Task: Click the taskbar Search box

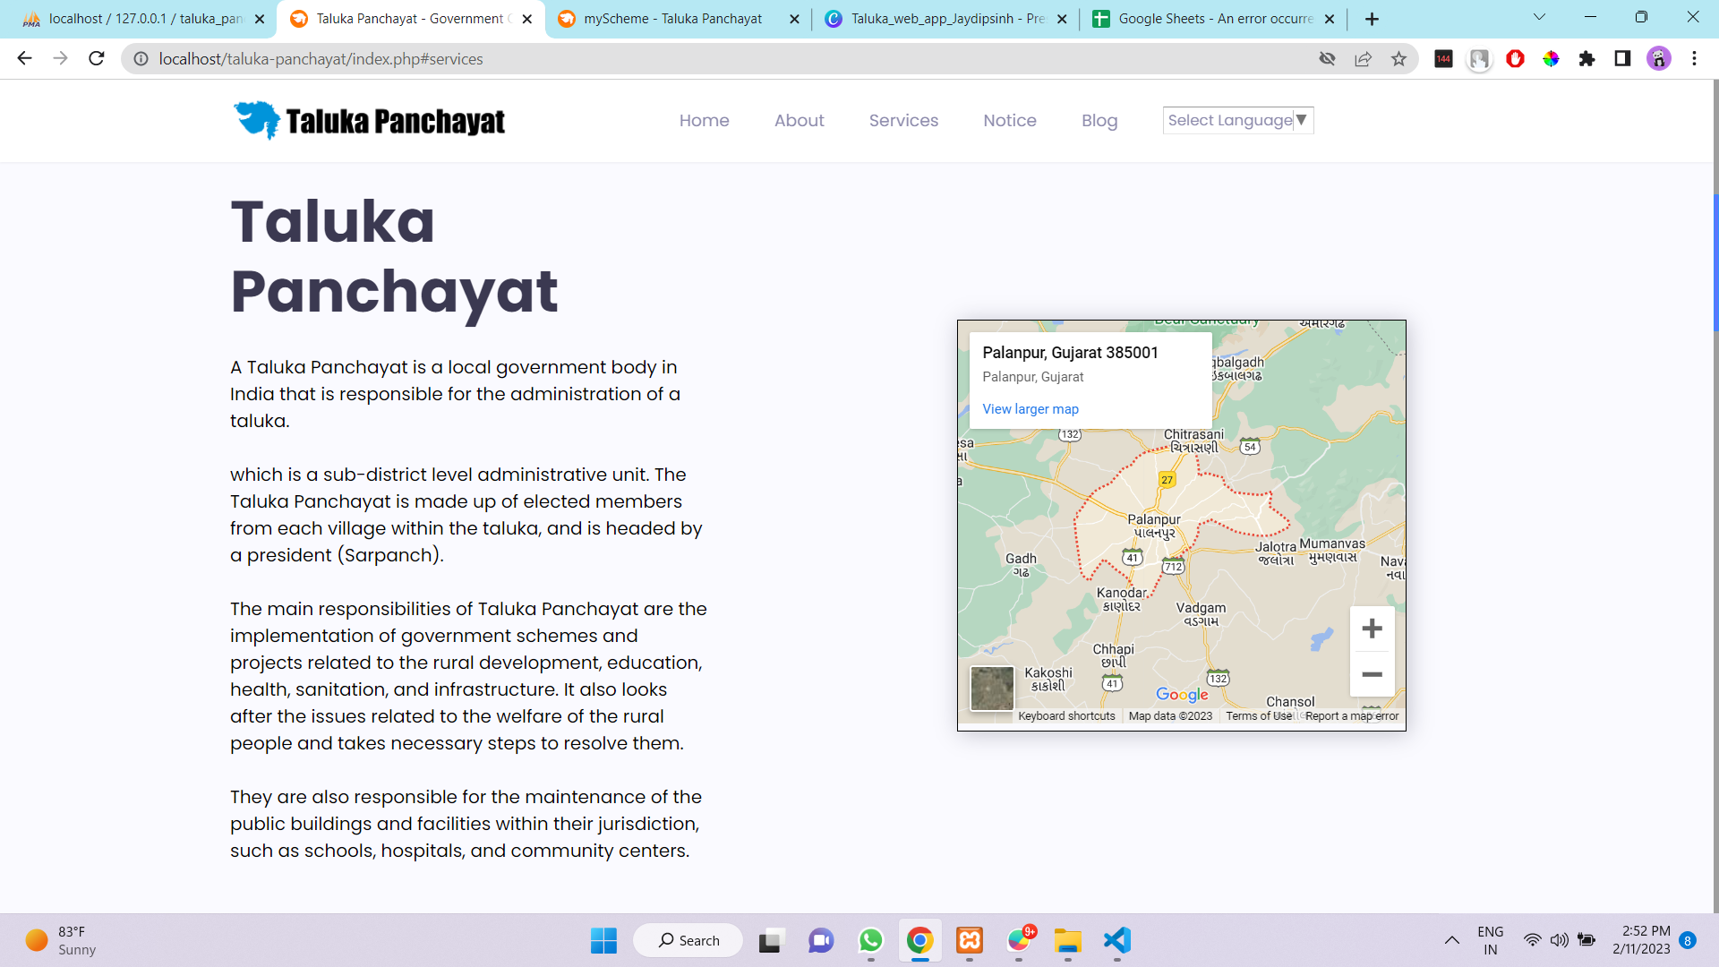Action: click(x=688, y=940)
